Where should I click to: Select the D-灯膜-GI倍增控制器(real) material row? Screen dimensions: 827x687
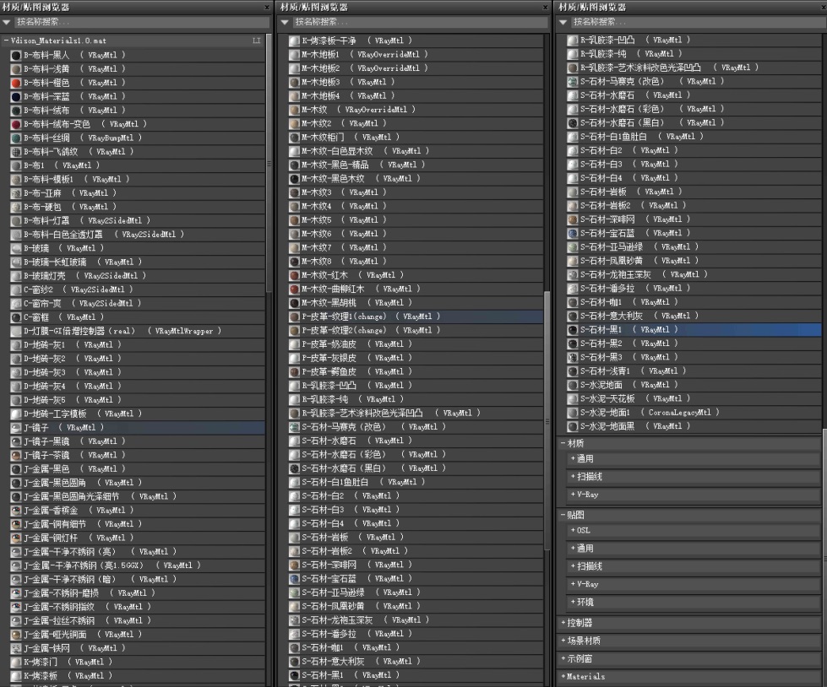click(x=137, y=332)
